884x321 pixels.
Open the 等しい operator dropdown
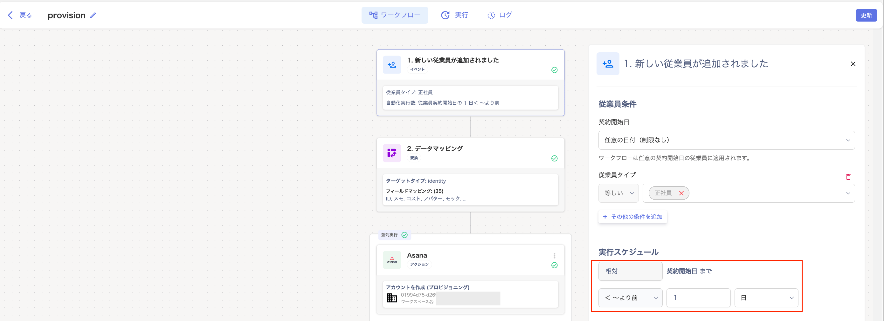click(x=618, y=193)
